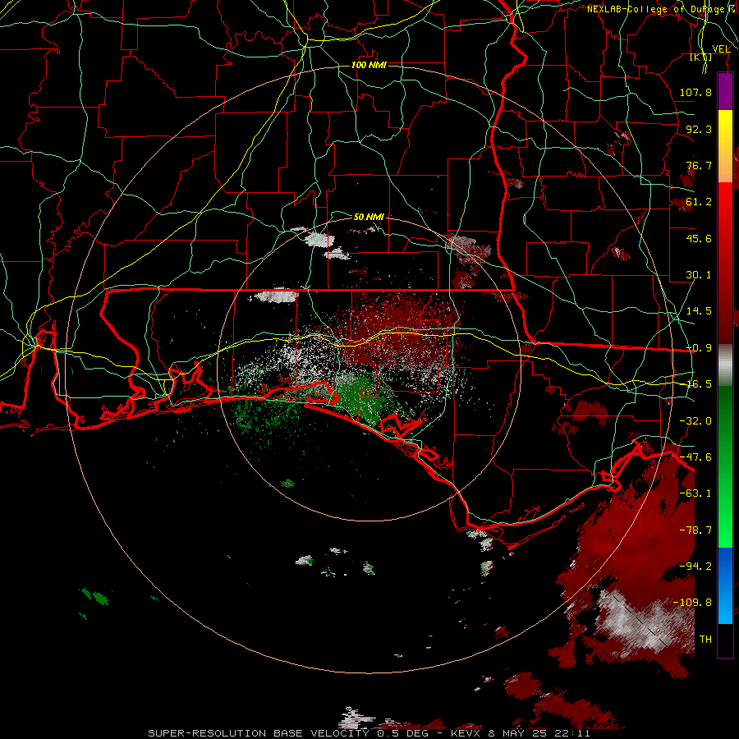Viewport: 739px width, 739px height.
Task: Click the 76.7 scale value
Action: point(699,165)
